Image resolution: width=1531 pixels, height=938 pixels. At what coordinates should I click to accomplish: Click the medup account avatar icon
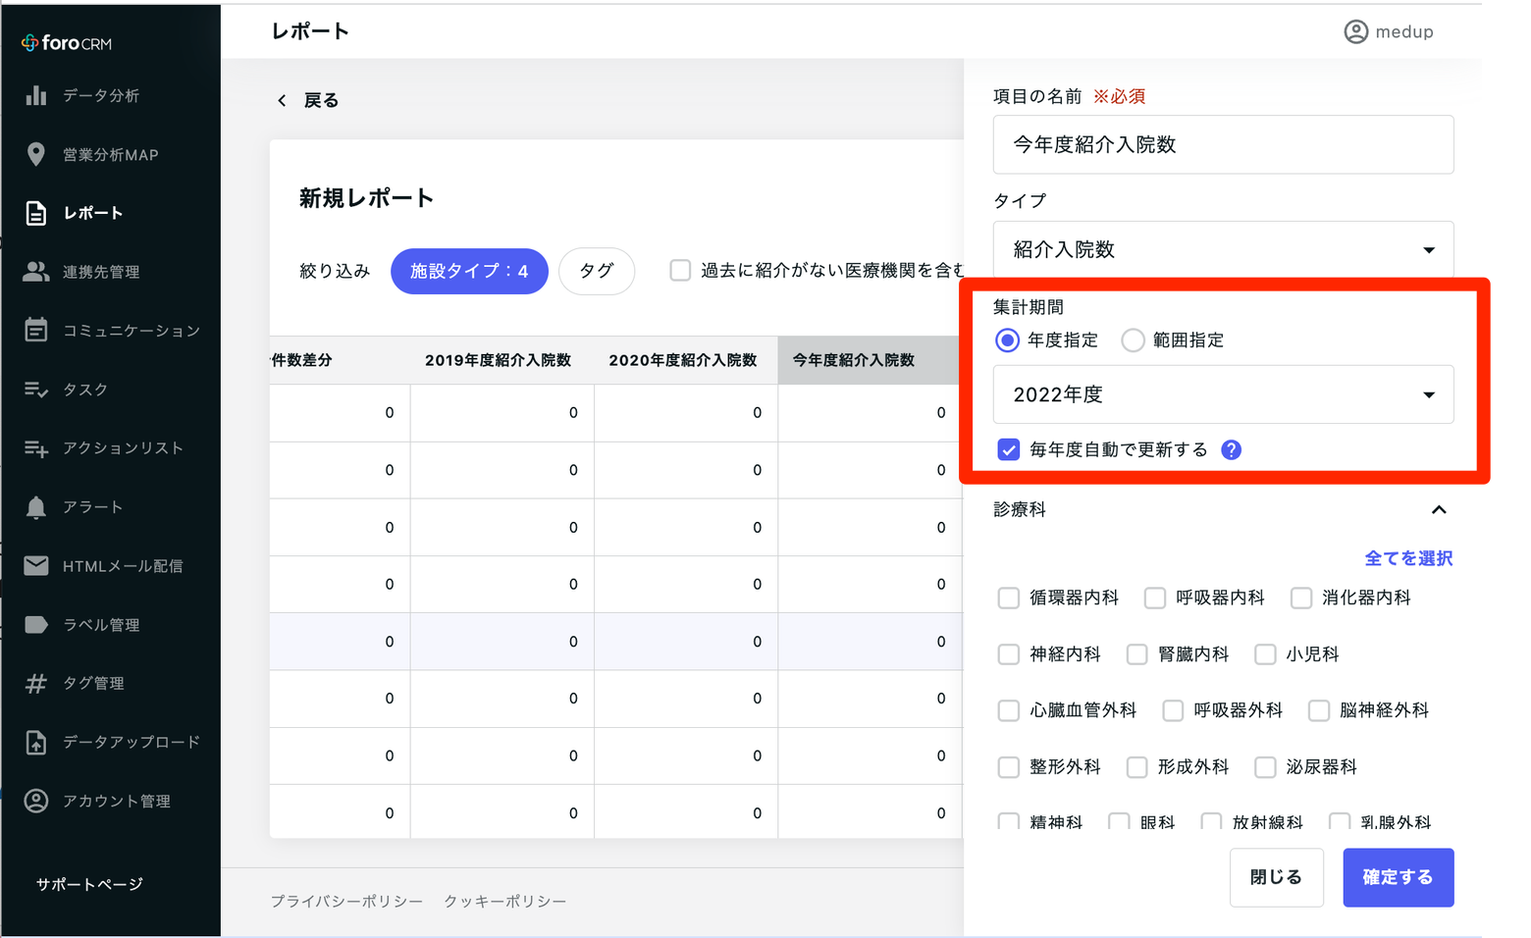(1355, 31)
